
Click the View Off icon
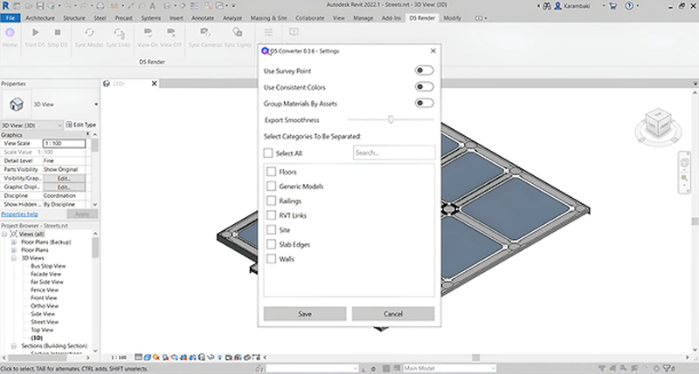pos(170,32)
